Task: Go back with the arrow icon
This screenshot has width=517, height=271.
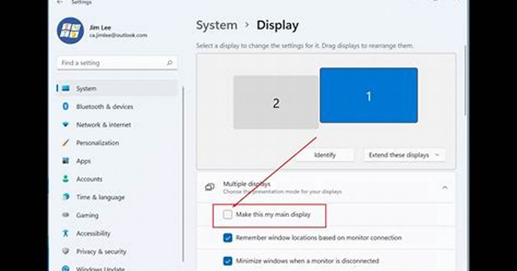Action: 60,2
